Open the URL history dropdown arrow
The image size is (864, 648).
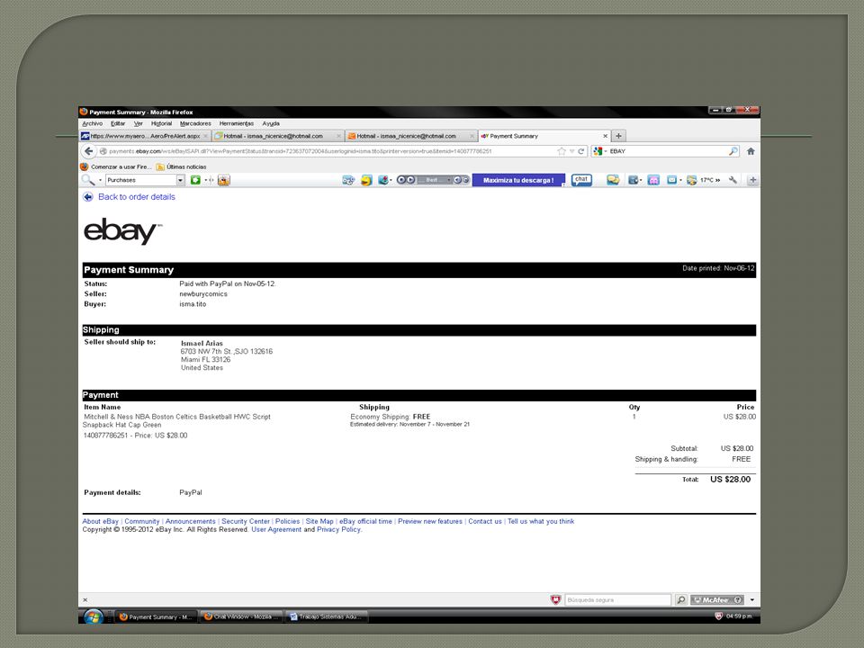tap(572, 151)
